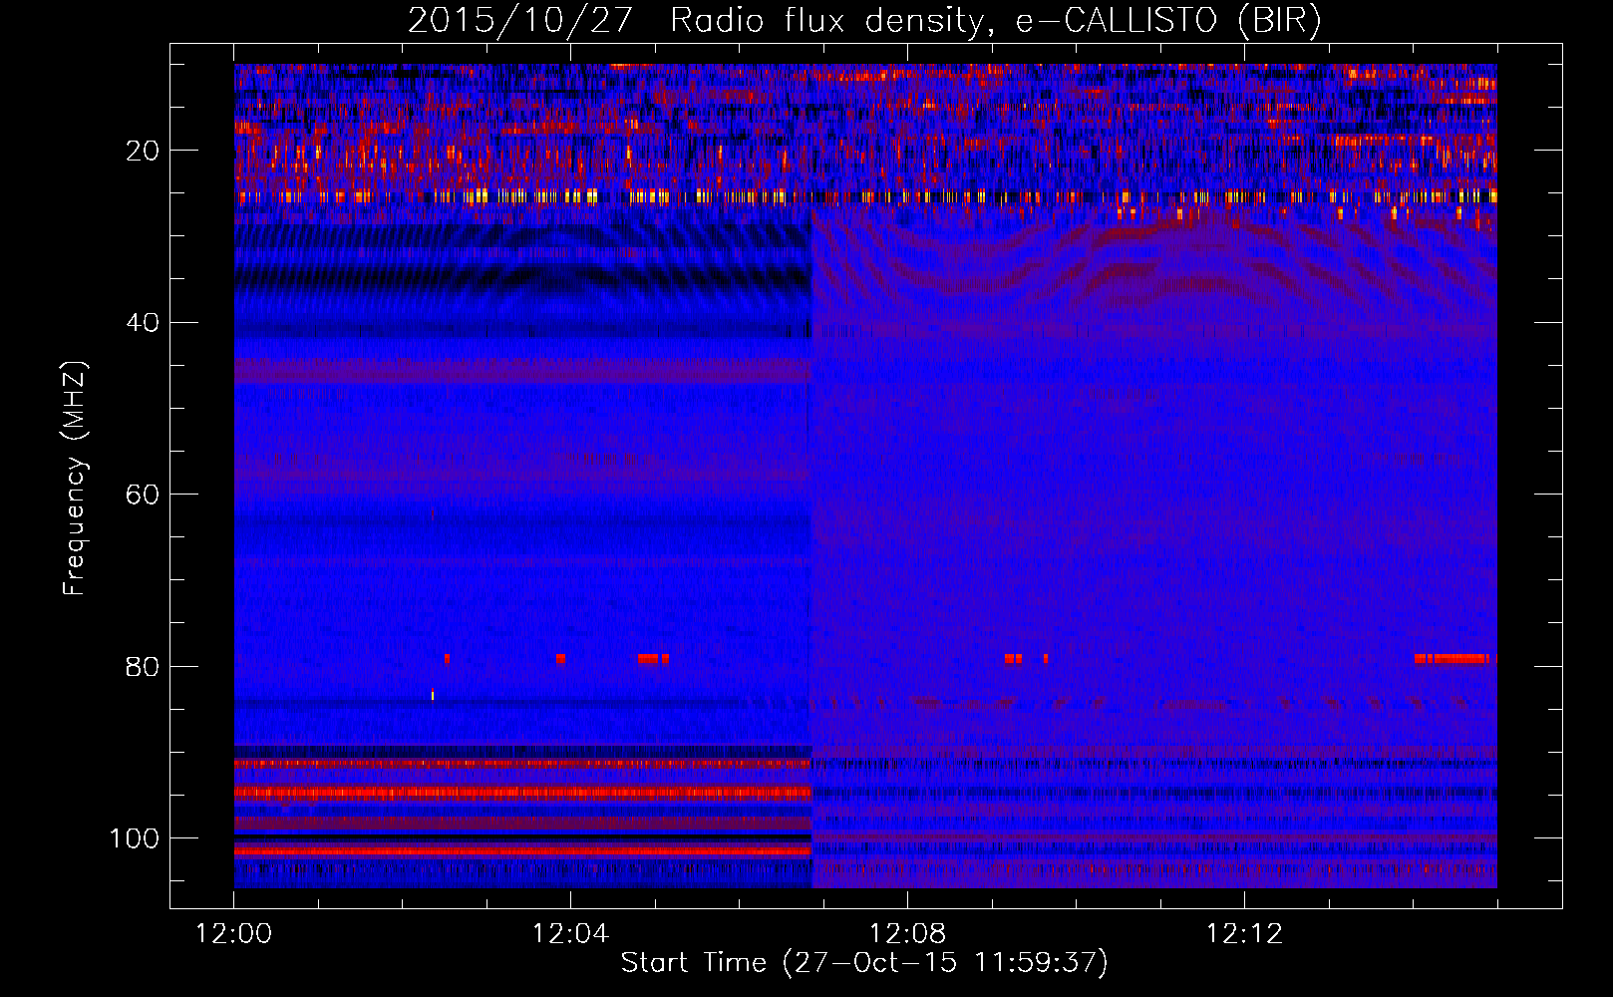Click the "Start Time (27-Oct-15 11:59:37)" label
The width and height of the screenshot is (1613, 997).
pyautogui.click(x=864, y=963)
